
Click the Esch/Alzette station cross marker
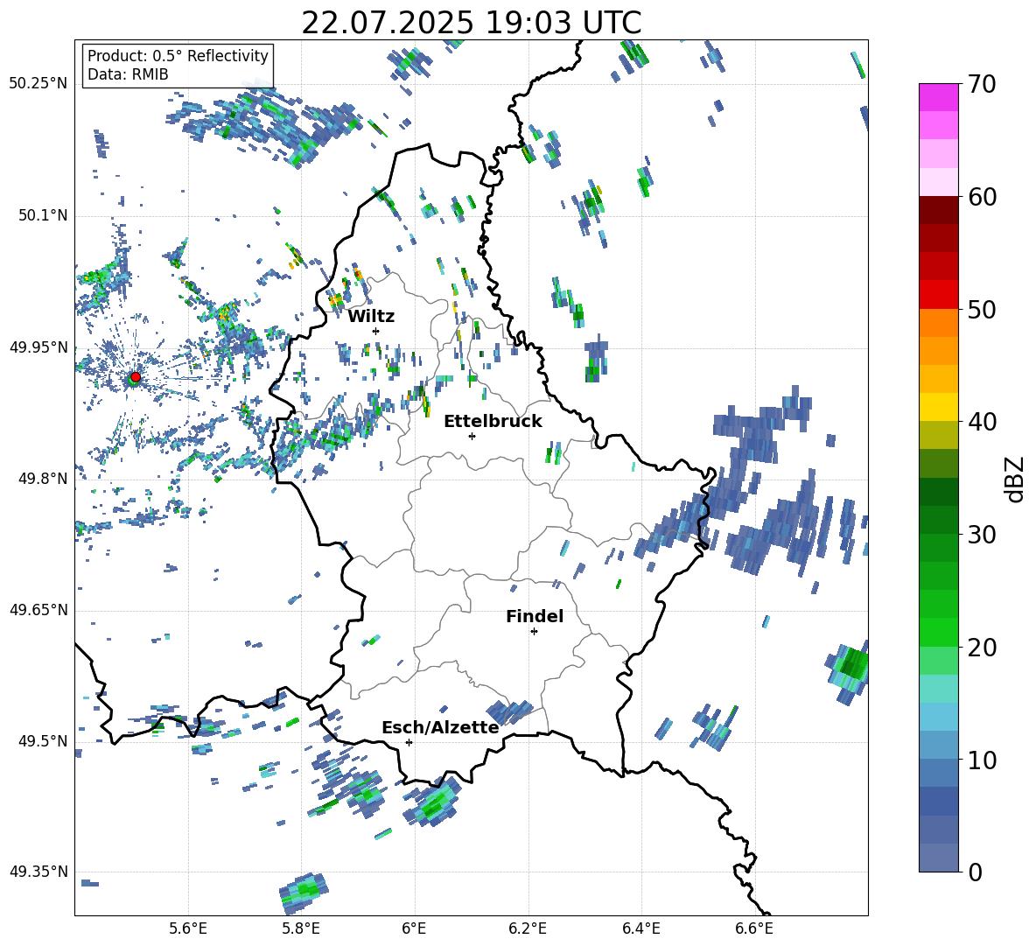(x=409, y=742)
